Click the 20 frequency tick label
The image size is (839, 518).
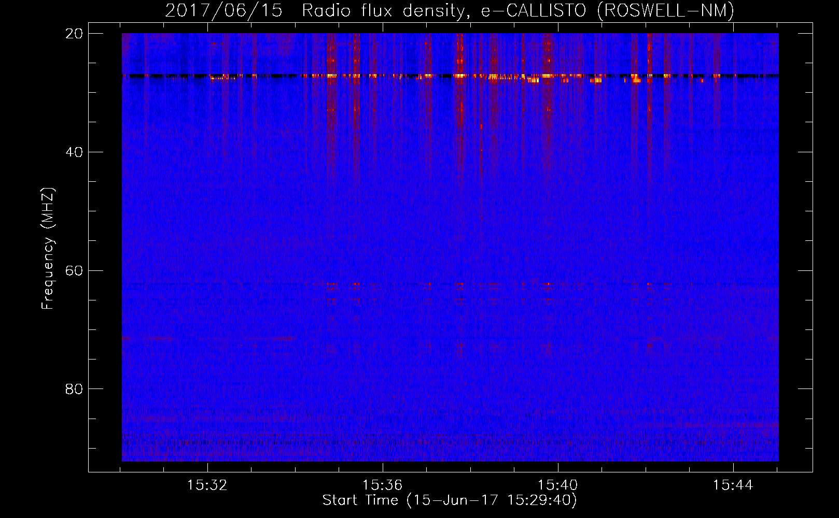coord(75,34)
